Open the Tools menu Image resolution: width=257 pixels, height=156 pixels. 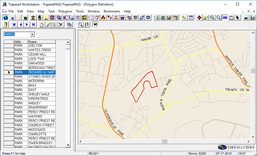click(80, 11)
